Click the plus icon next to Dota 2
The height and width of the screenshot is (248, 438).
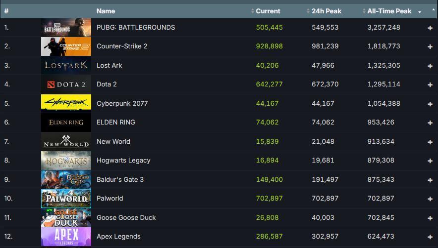(430, 84)
